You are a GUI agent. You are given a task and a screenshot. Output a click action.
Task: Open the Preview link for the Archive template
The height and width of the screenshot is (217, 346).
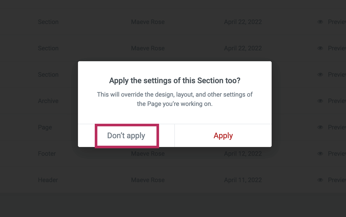(337, 101)
